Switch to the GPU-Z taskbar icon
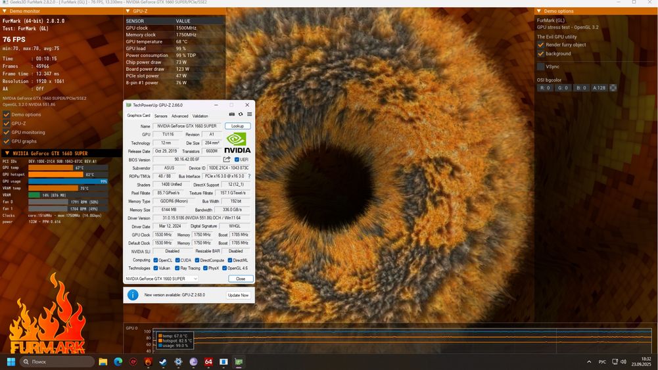Viewport: 658px width, 370px height. click(x=239, y=361)
